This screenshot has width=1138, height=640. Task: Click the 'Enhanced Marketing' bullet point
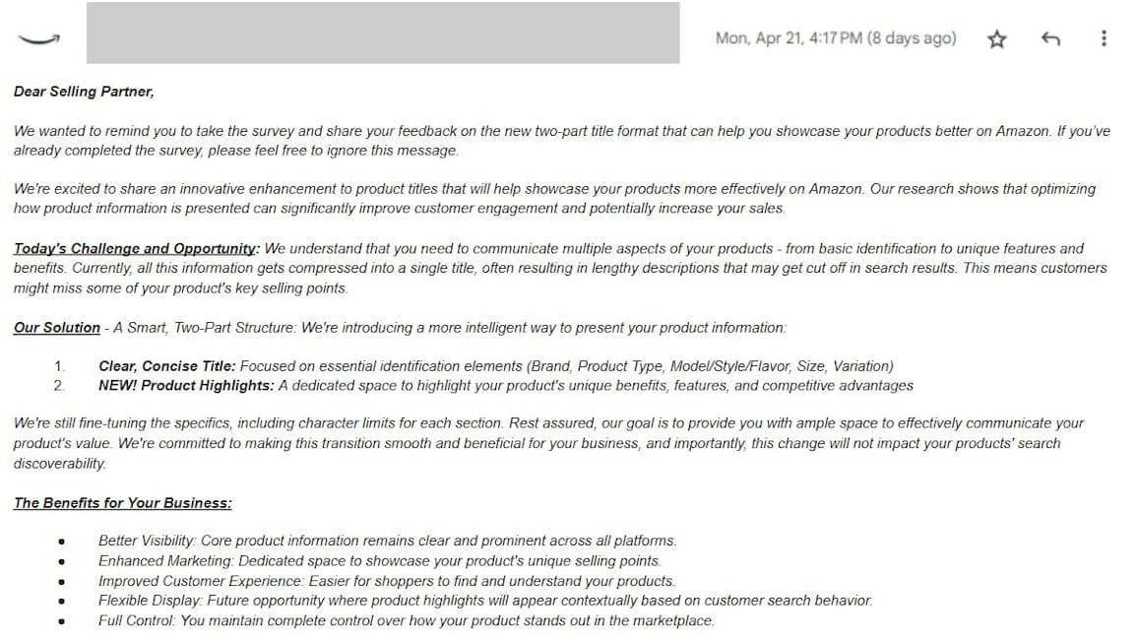tap(380, 561)
